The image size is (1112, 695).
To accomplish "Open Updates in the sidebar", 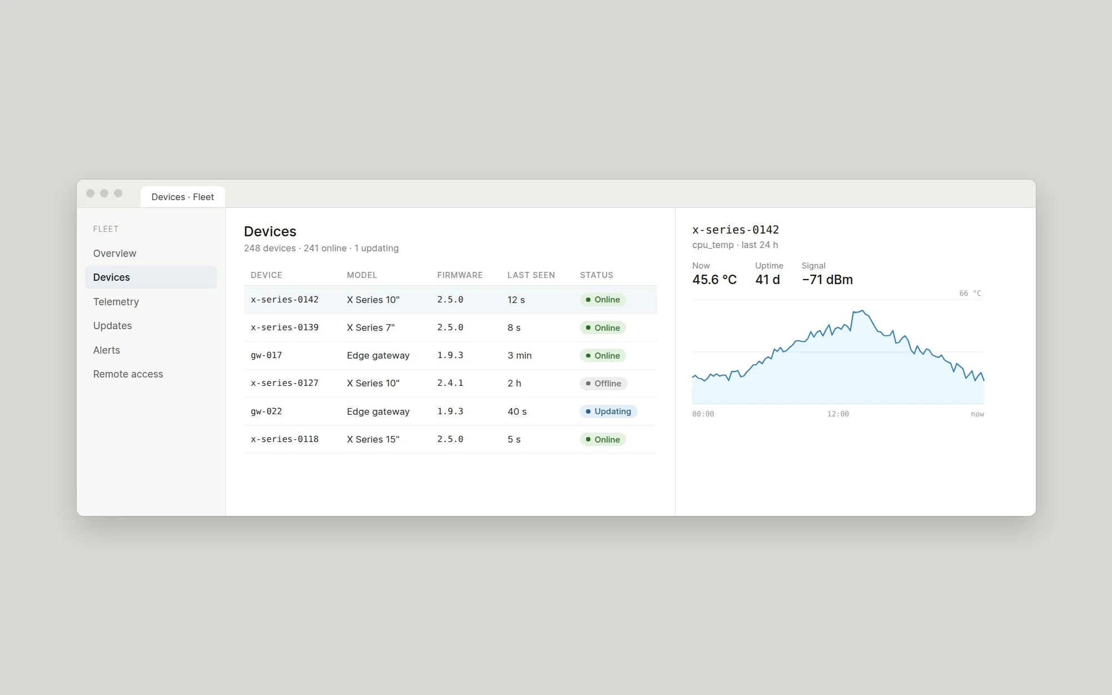I will tap(151, 325).
